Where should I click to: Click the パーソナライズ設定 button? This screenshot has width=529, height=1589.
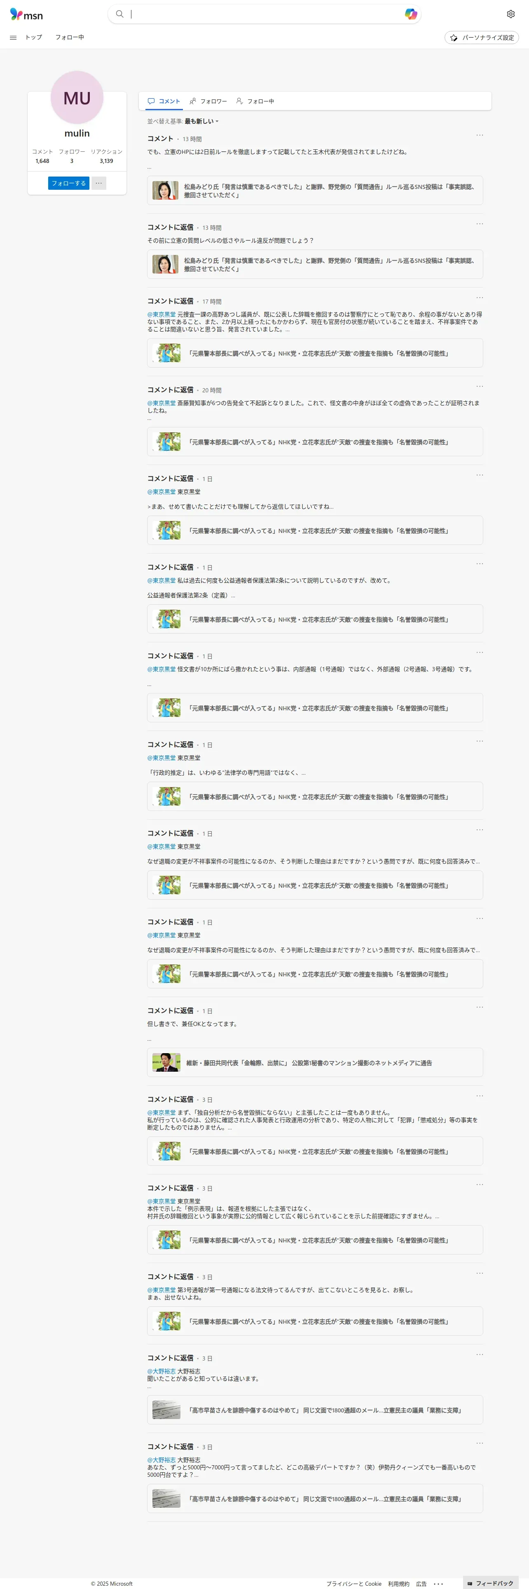[x=482, y=38]
